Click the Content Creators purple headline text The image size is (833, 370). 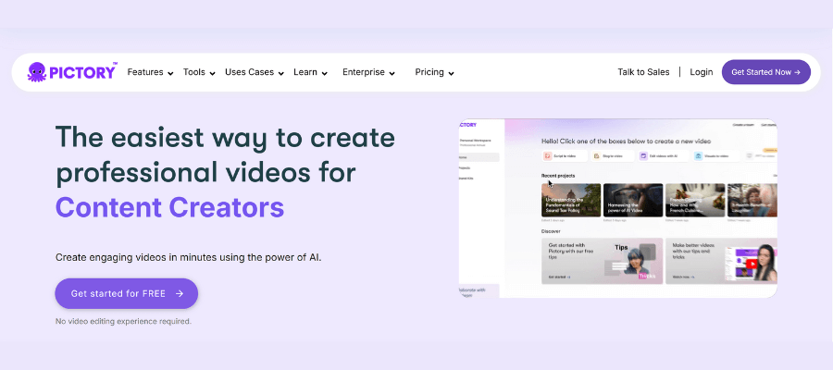pyautogui.click(x=170, y=207)
